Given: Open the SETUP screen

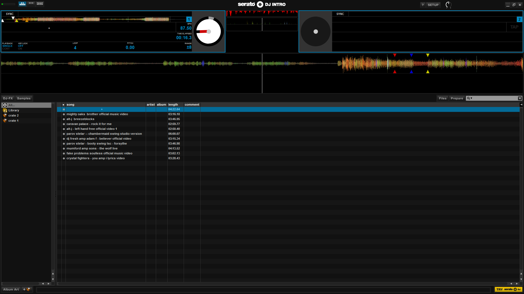Looking at the screenshot, I should point(433,5).
